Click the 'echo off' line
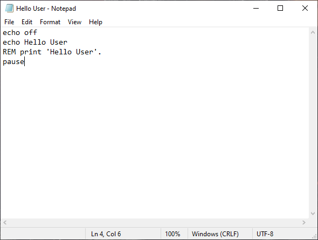 click(x=20, y=33)
